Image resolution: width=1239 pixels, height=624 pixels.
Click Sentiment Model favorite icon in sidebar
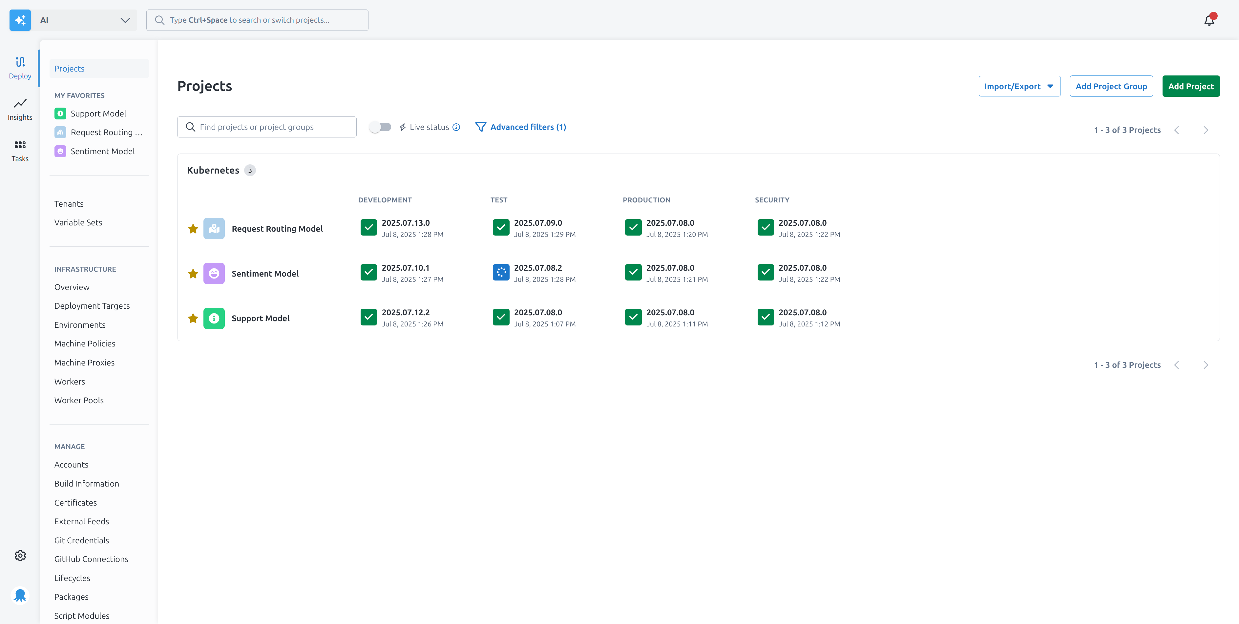[x=60, y=152]
